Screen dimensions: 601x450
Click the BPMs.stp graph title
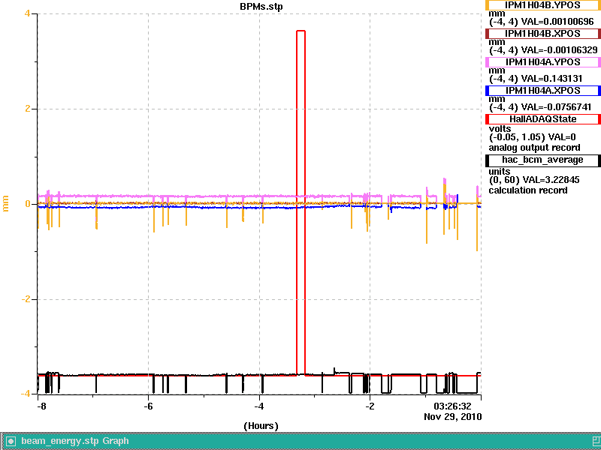point(261,7)
